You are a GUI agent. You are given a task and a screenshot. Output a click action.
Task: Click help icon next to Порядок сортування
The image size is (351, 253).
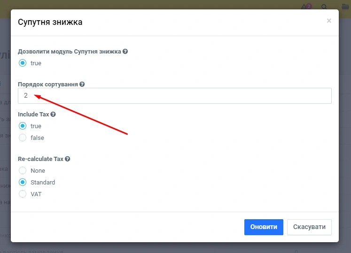[82, 84]
